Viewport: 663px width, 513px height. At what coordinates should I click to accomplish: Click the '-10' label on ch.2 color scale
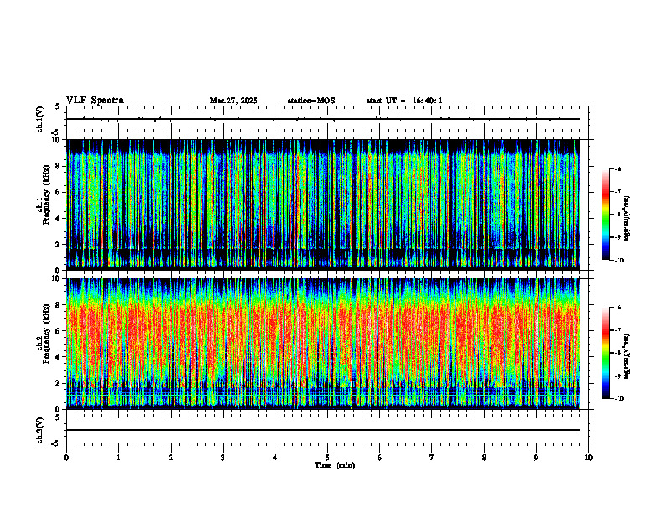[619, 399]
